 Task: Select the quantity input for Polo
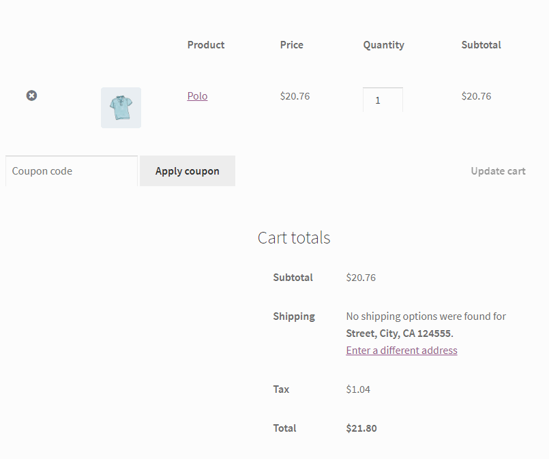(x=383, y=100)
